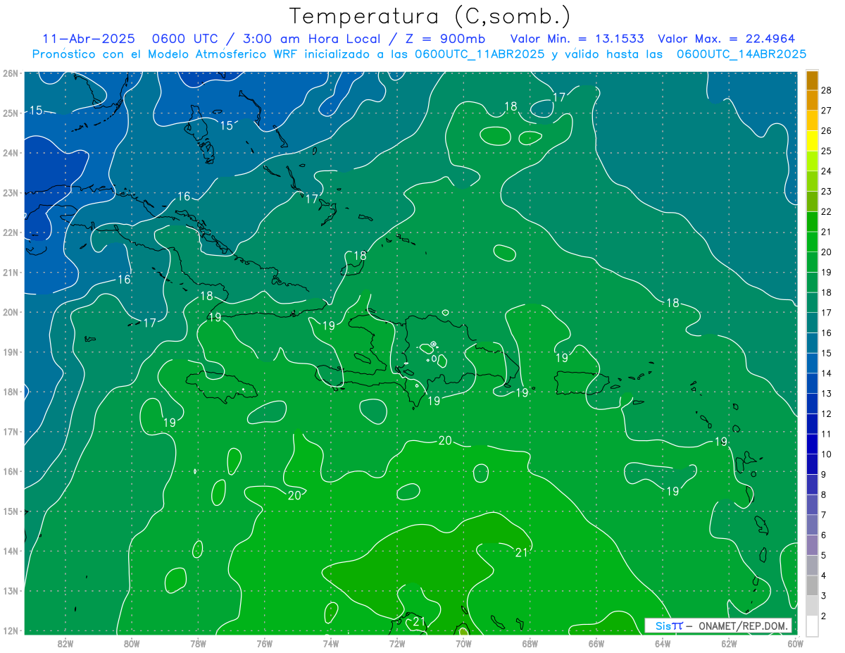The width and height of the screenshot is (845, 653).
Task: Click the Jamaica island outline on the map
Action: 221,387
